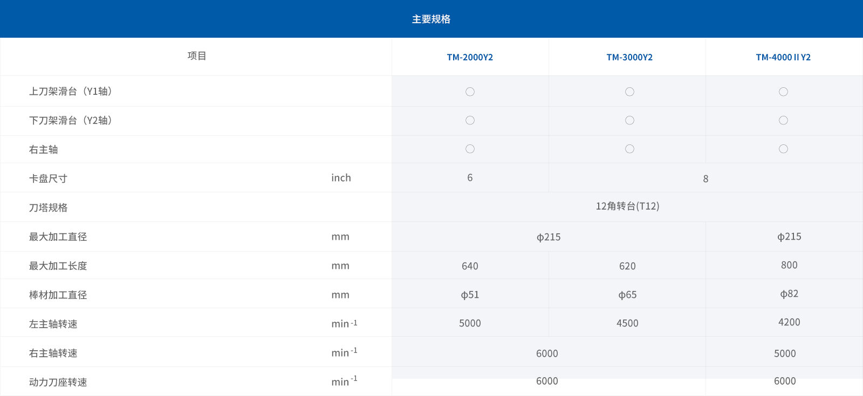Viewport: 863px width, 396px height.
Task: Click the circle for 上刀架滑台 under TM-3000Y2
Action: [629, 92]
